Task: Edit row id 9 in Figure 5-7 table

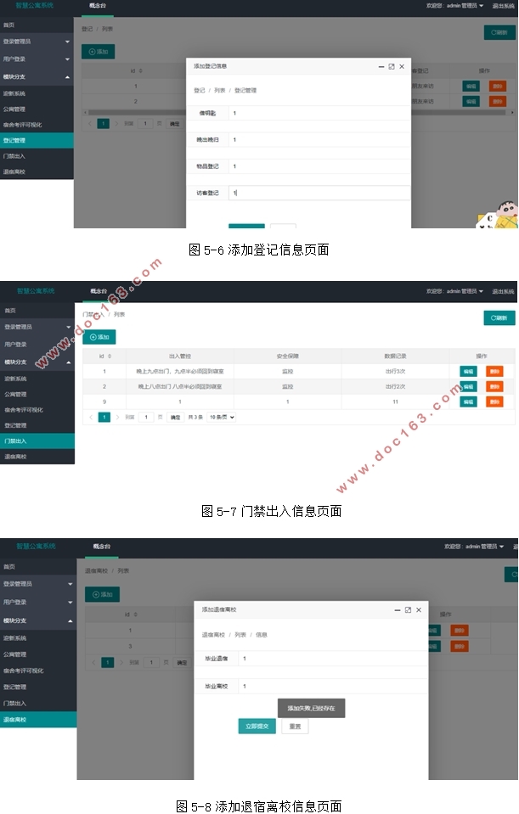Action: pyautogui.click(x=468, y=401)
